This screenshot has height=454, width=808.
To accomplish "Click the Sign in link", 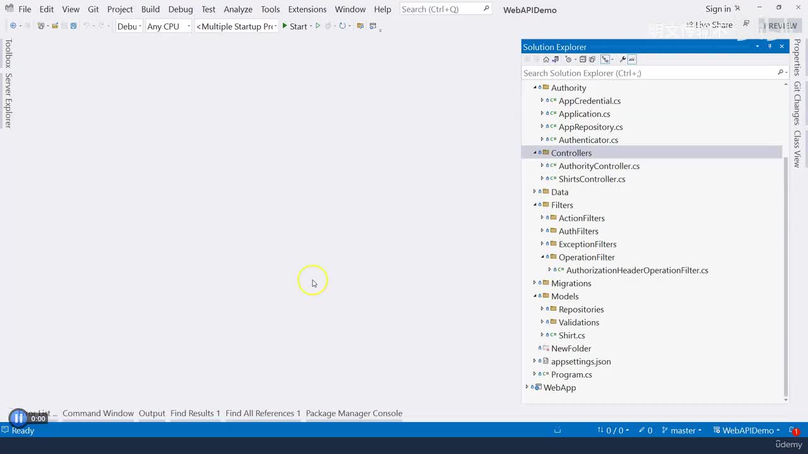I will click(718, 9).
